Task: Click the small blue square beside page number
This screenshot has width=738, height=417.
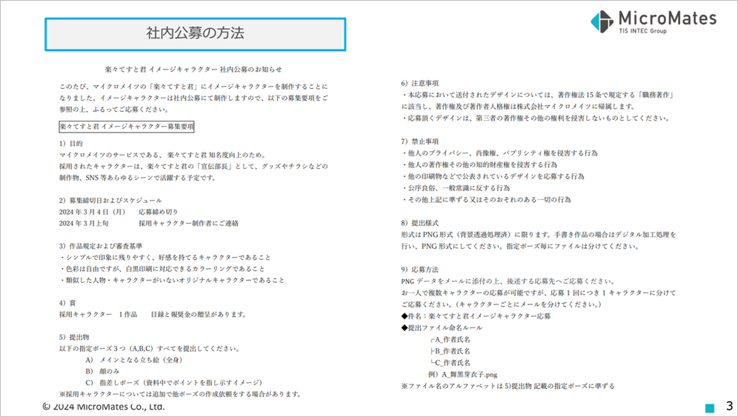Action: click(709, 407)
